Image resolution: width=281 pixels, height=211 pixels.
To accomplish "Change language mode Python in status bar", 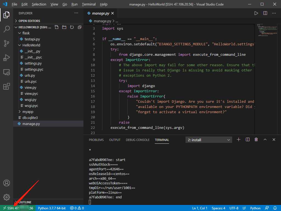I will click(x=255, y=208).
